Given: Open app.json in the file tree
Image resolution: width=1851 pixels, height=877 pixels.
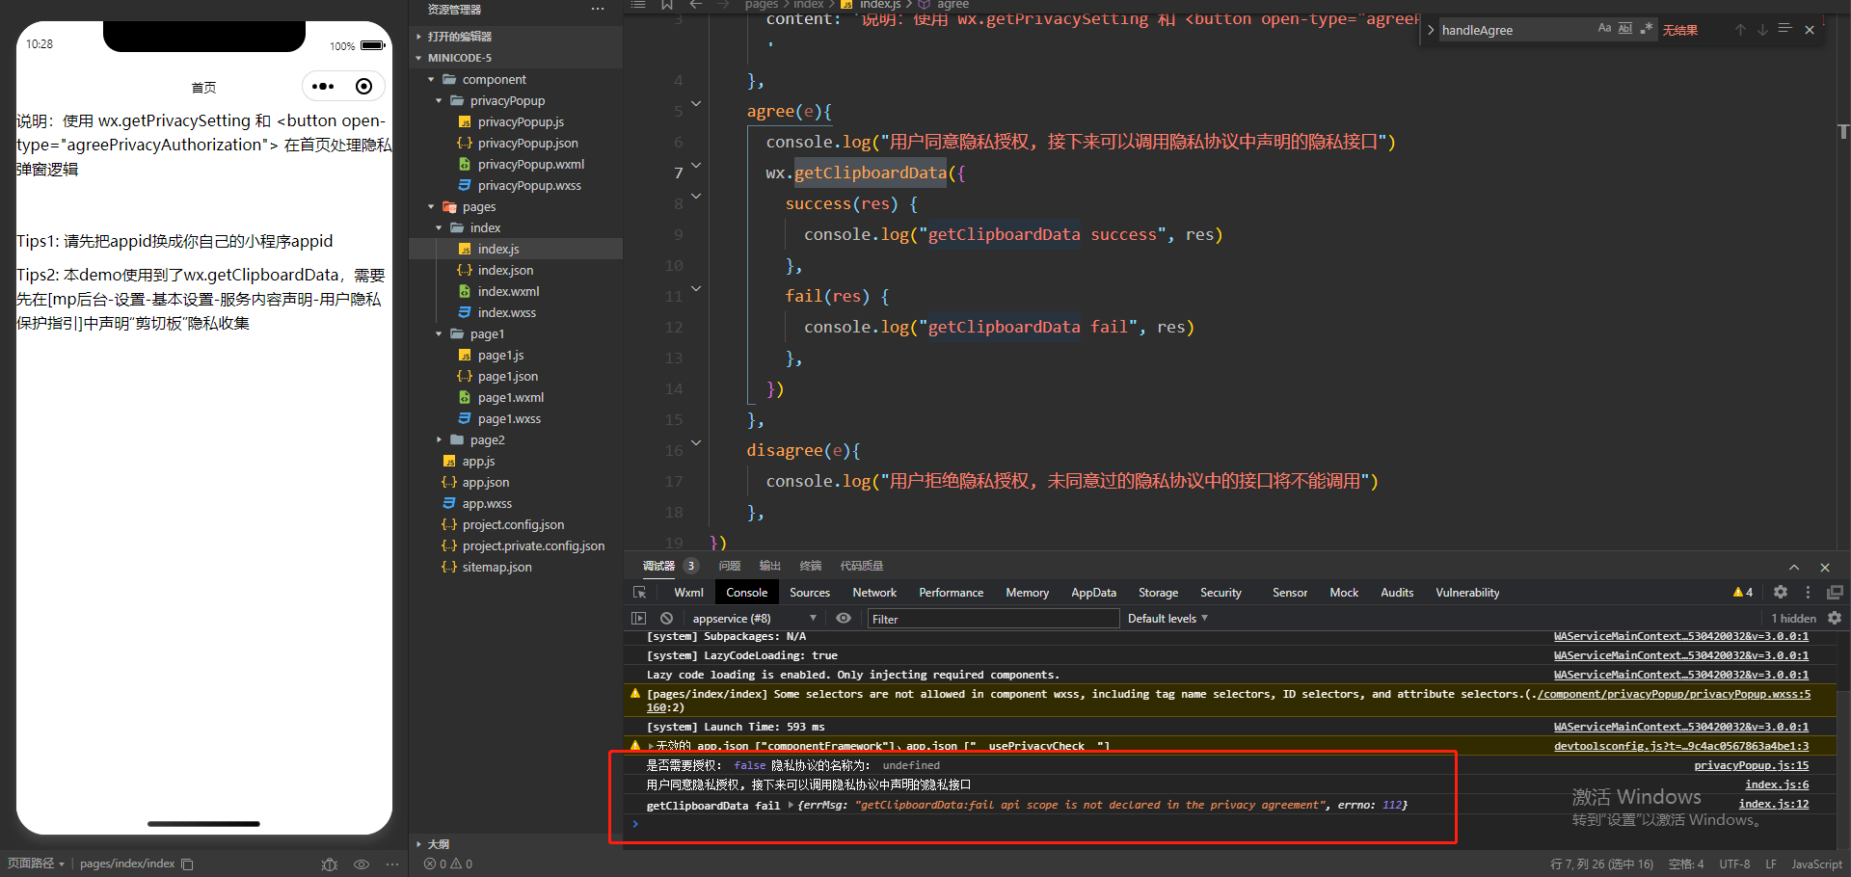Looking at the screenshot, I should (x=486, y=482).
